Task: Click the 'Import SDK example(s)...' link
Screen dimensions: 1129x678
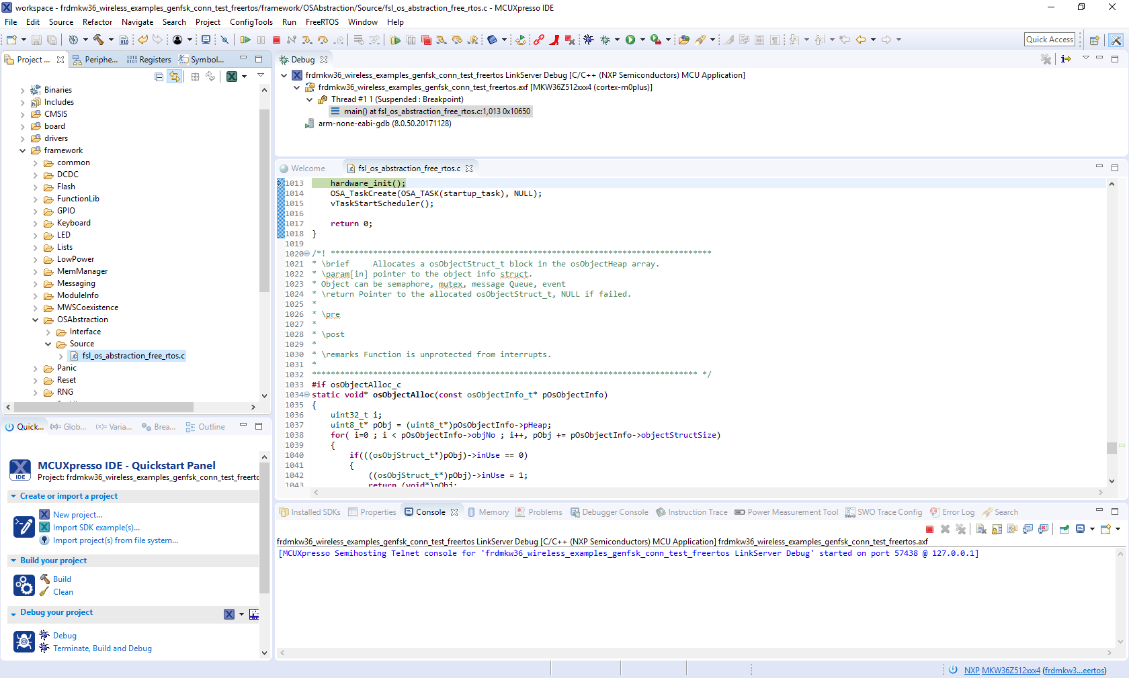Action: click(x=96, y=528)
